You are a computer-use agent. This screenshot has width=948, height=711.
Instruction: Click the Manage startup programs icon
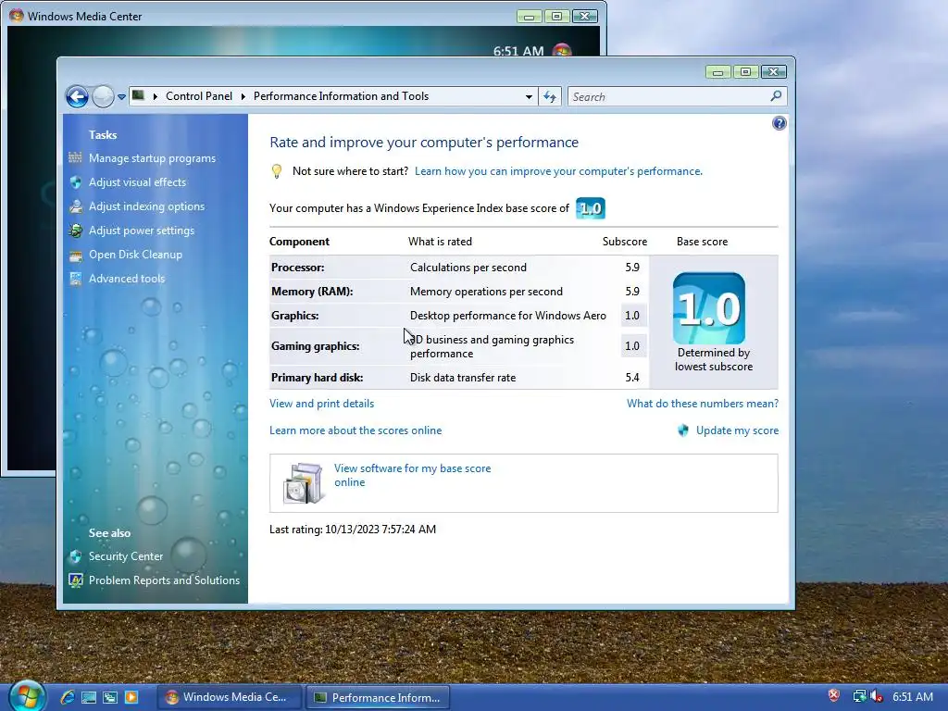(x=76, y=157)
